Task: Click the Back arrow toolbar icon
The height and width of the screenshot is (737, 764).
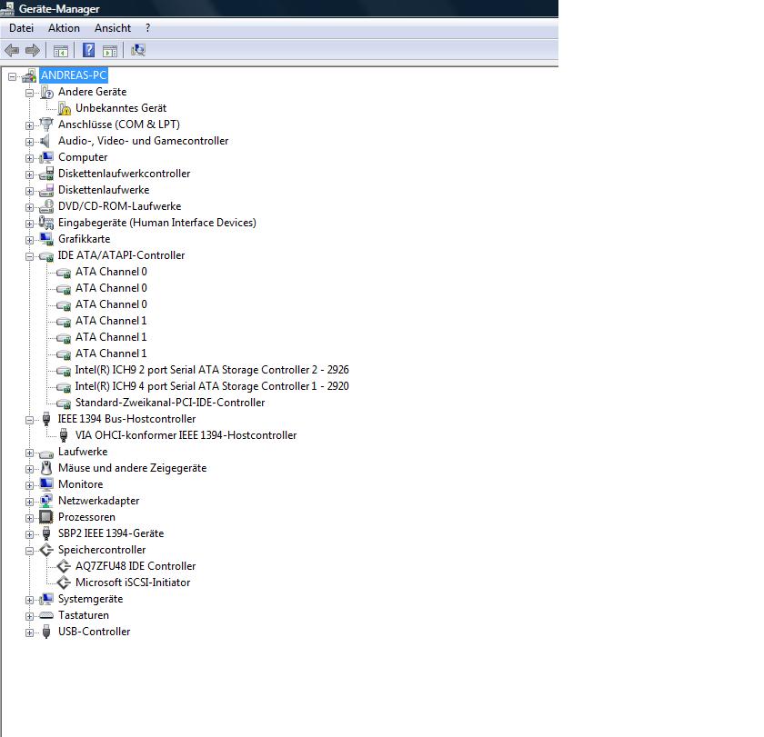Action: [x=12, y=50]
